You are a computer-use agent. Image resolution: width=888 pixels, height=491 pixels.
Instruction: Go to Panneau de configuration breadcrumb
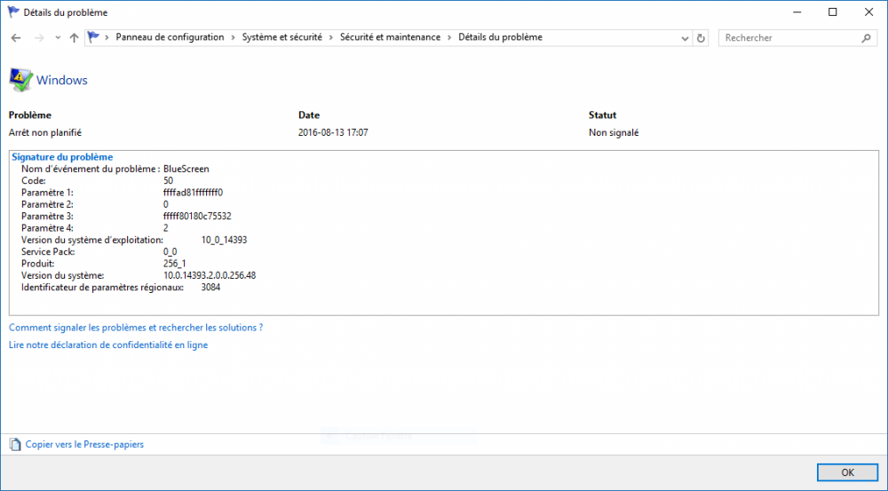[170, 37]
